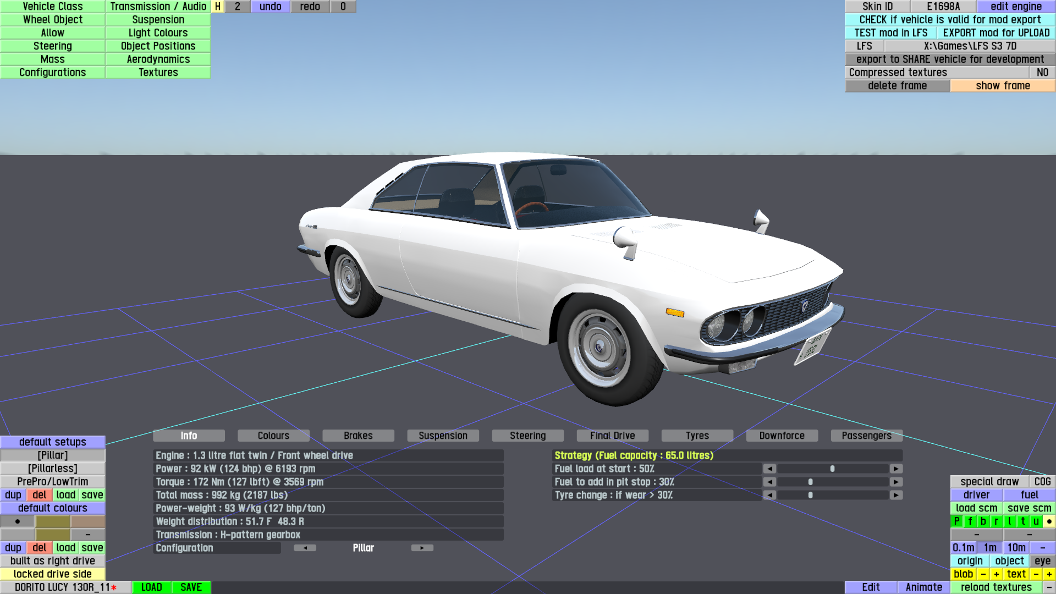Click the next configuration arrow beside Pillar
Image resolution: width=1056 pixels, height=594 pixels.
[x=422, y=548]
